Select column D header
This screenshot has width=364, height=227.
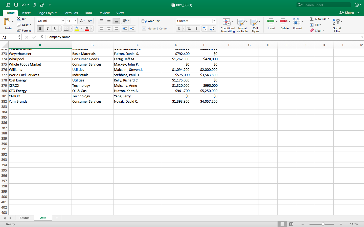pyautogui.click(x=176, y=45)
